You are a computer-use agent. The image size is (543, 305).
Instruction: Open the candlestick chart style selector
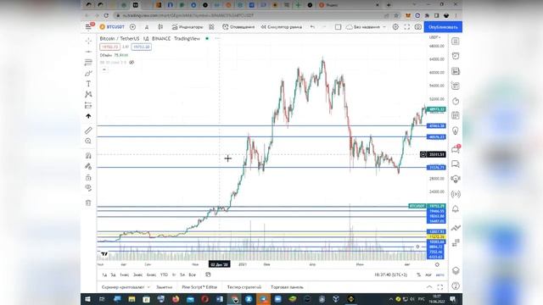click(160, 27)
